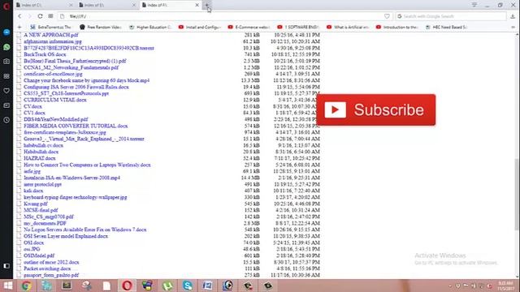
Task: Open Skype from taskbar
Action: pyautogui.click(x=188, y=286)
